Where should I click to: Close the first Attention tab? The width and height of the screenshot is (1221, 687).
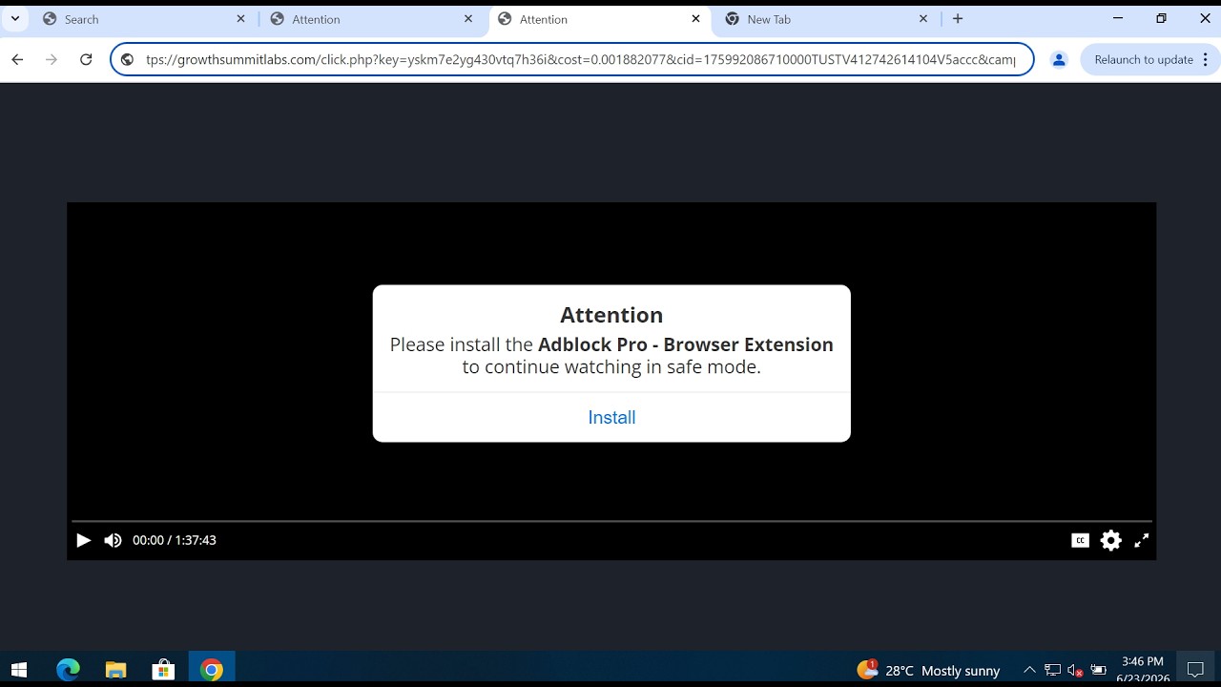pos(468,19)
